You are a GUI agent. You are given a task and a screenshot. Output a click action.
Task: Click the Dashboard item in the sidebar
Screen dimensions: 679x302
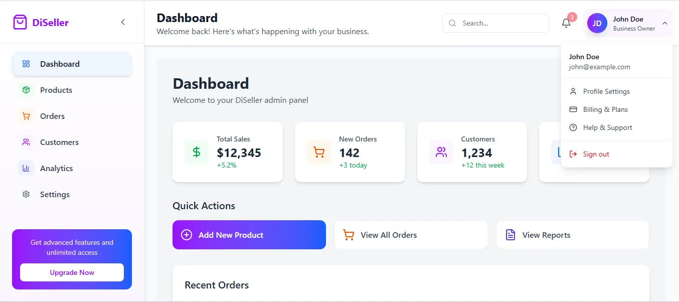pos(60,64)
